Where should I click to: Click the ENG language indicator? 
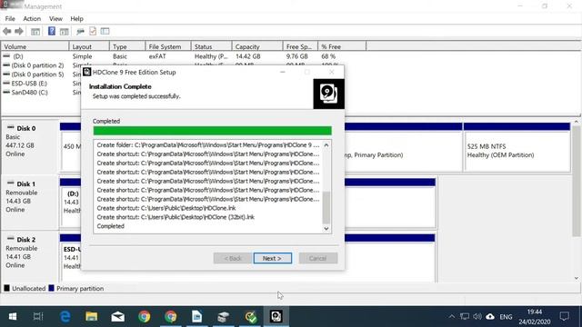[x=506, y=317]
